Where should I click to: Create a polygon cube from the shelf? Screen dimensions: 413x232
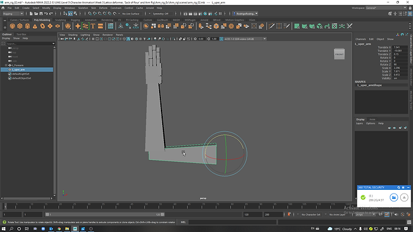tap(20, 26)
